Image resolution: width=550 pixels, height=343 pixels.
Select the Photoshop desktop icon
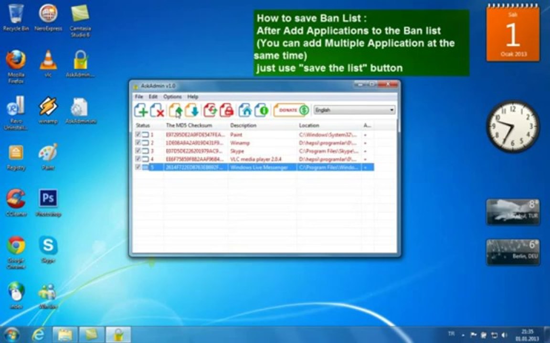(x=48, y=203)
